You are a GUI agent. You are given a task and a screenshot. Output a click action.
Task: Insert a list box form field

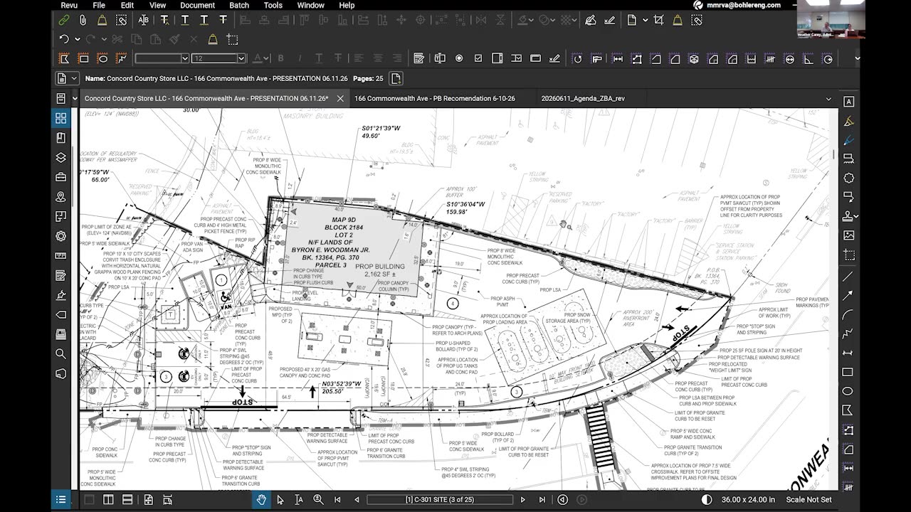click(497, 58)
